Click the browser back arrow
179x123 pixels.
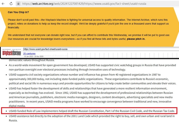pos(4,4)
